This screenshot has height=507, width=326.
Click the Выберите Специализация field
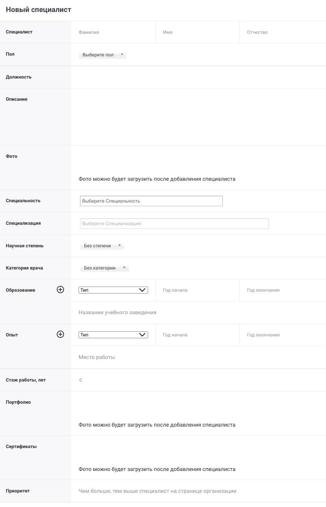click(x=174, y=224)
